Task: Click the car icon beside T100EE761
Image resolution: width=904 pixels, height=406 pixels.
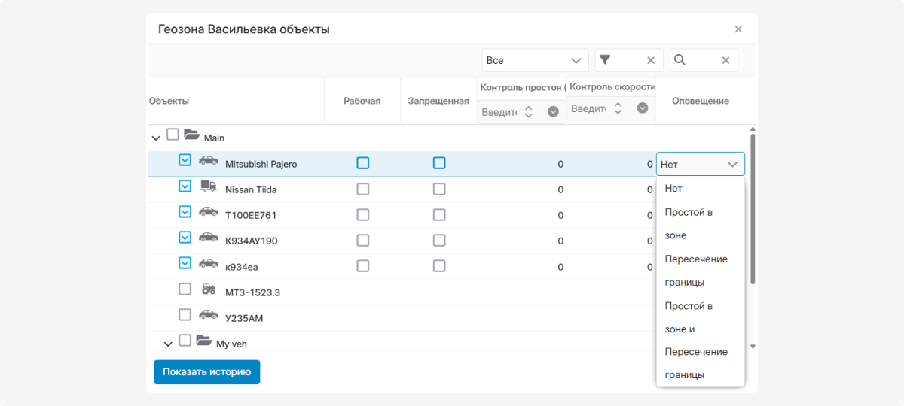Action: click(x=209, y=213)
